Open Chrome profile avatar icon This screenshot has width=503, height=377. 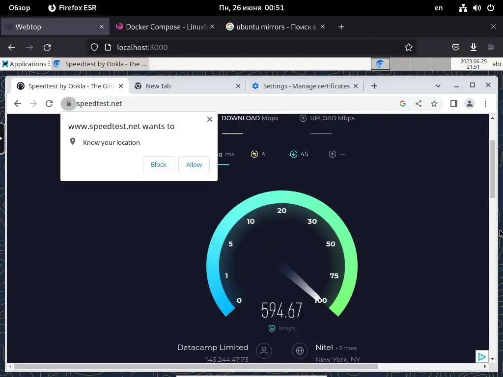click(469, 104)
